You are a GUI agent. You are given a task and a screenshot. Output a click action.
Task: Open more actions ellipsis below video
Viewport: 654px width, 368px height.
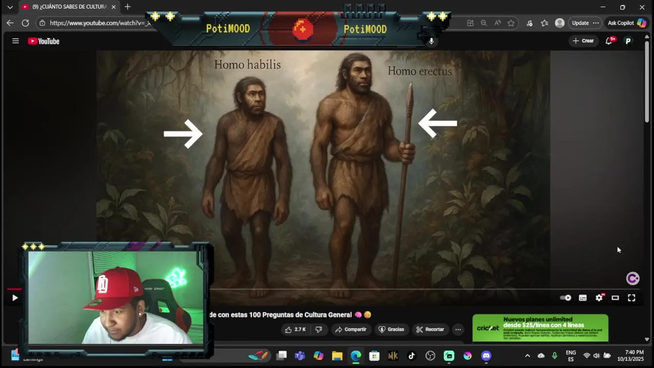[458, 330]
